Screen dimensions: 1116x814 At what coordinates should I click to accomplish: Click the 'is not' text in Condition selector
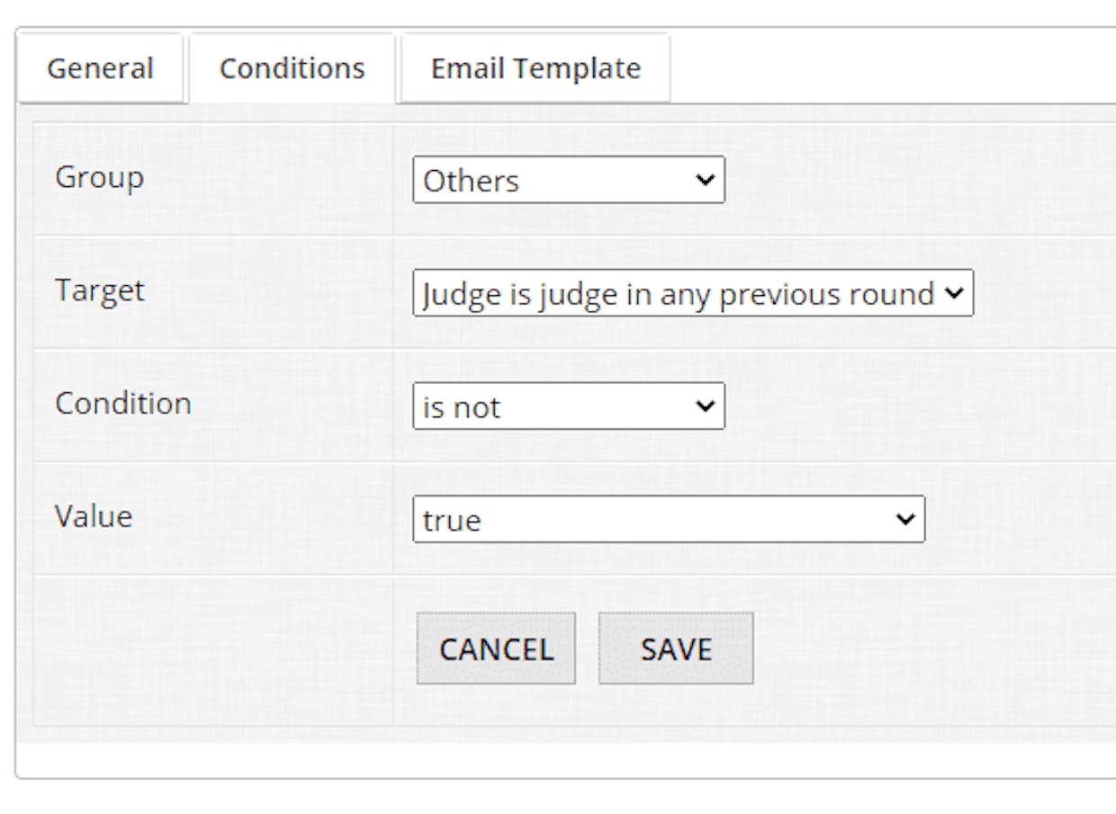click(461, 407)
